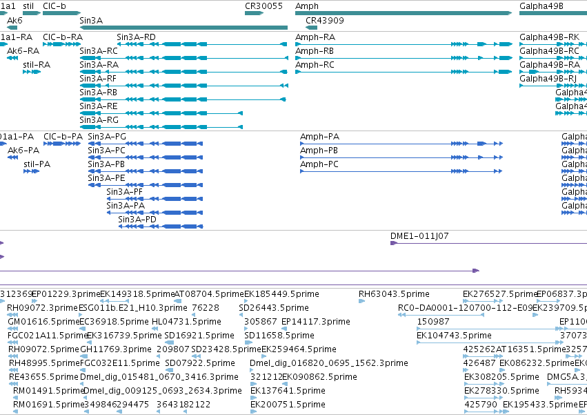Viewport: 587px width, 415px height.
Task: Select transcript Galpha49B-RJ
Action: tap(548, 79)
